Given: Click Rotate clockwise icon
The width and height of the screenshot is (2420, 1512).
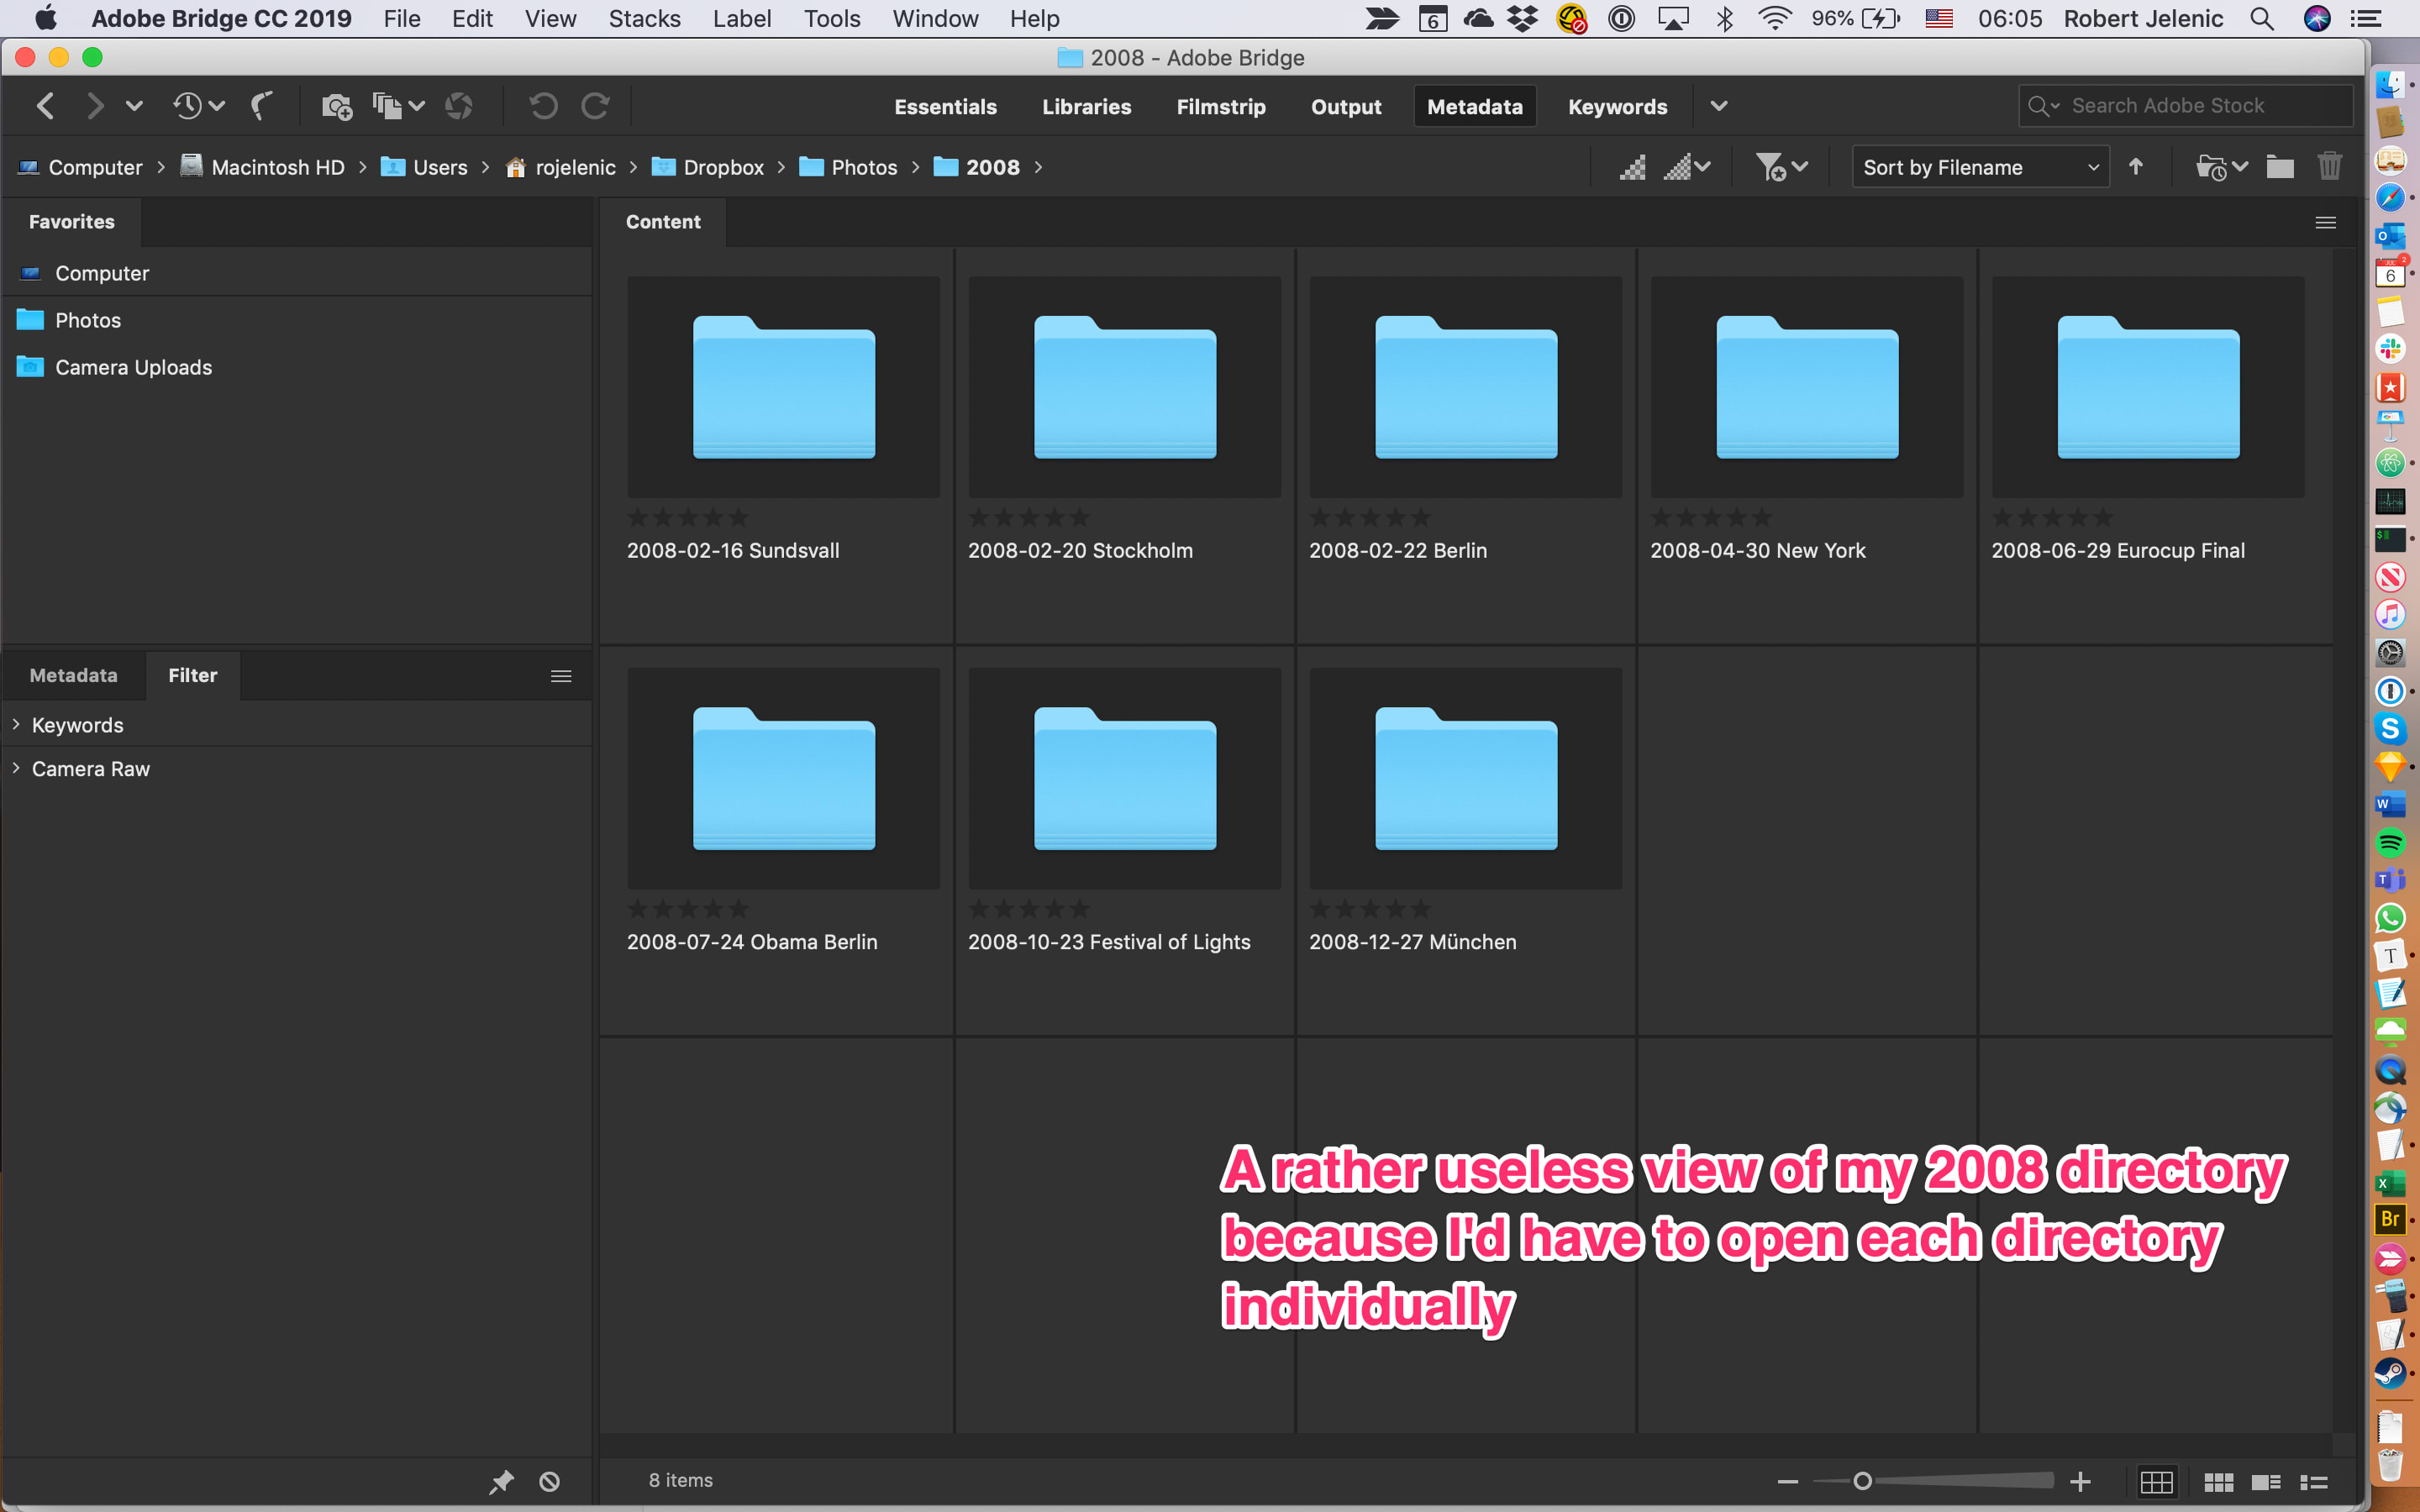Looking at the screenshot, I should click(x=596, y=106).
